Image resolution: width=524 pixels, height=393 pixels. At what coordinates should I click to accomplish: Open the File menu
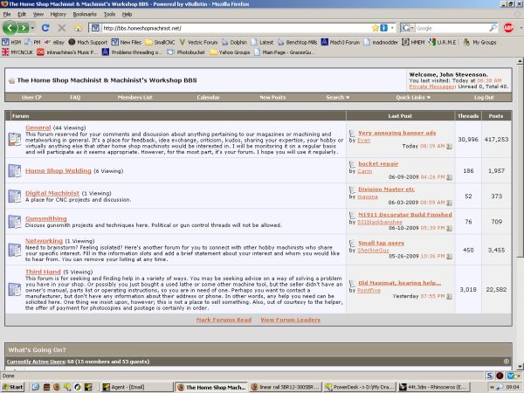[x=7, y=14]
